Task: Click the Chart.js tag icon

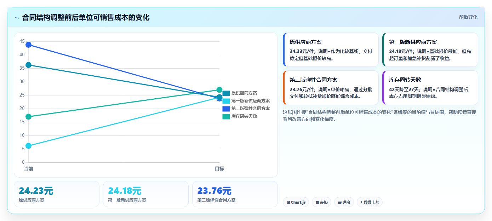Action: pyautogui.click(x=288, y=203)
